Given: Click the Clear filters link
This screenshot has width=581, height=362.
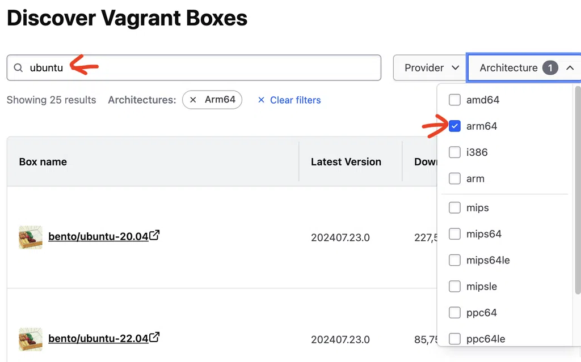Looking at the screenshot, I should pyautogui.click(x=295, y=100).
